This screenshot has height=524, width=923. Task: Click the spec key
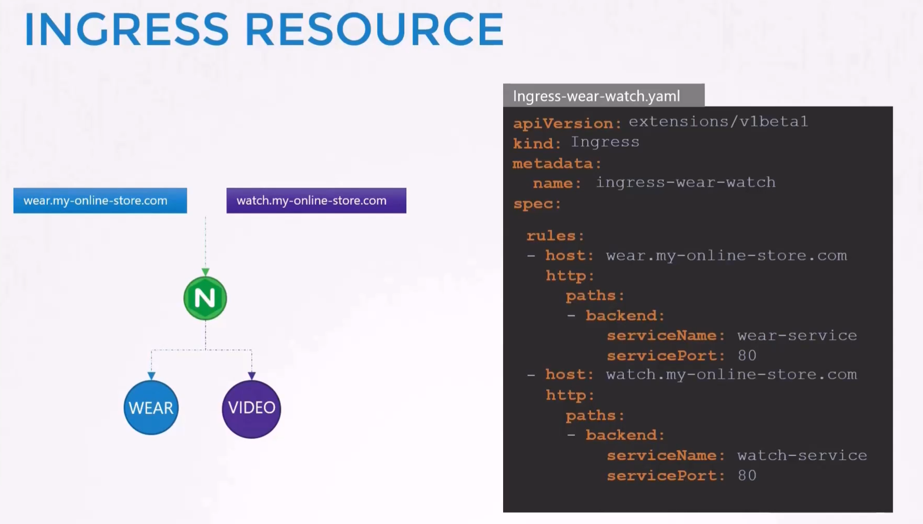tap(537, 204)
